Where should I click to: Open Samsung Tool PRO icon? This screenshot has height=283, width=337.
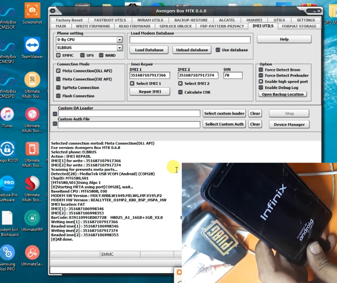[x=7, y=258]
